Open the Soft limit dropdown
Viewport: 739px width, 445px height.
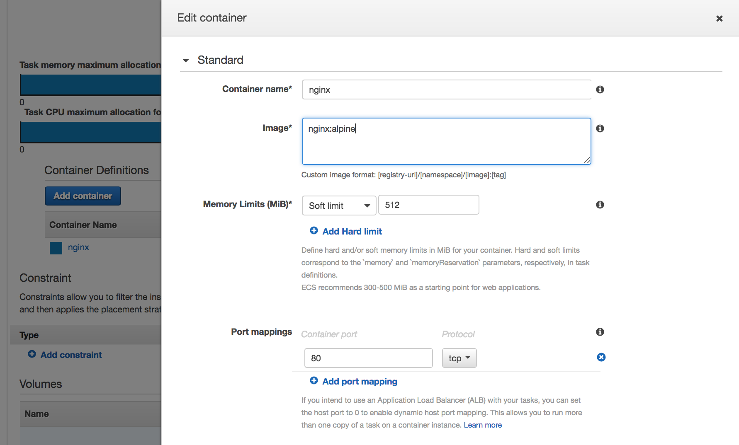339,206
